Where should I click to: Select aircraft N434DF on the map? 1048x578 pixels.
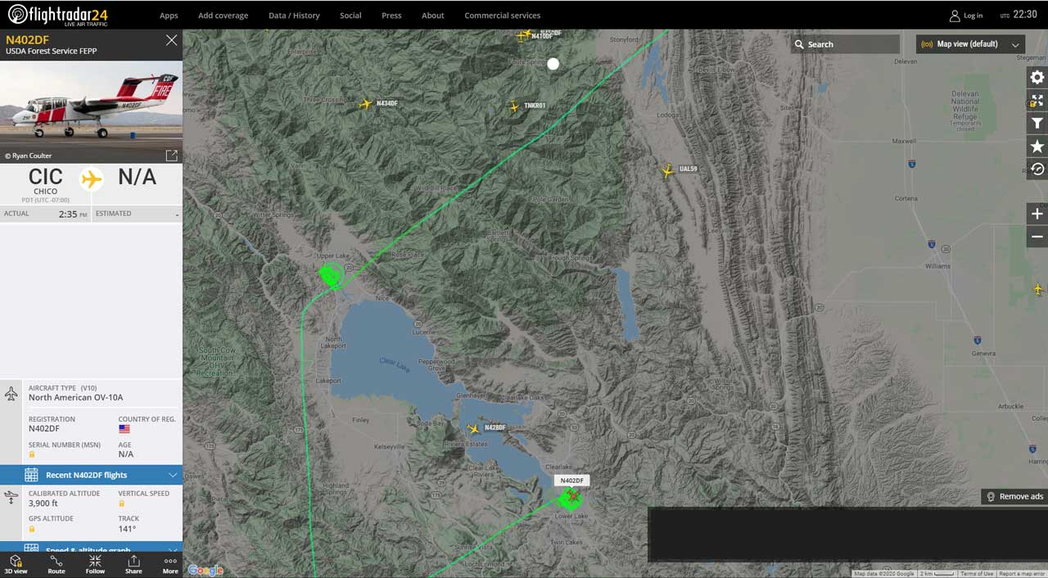point(366,104)
